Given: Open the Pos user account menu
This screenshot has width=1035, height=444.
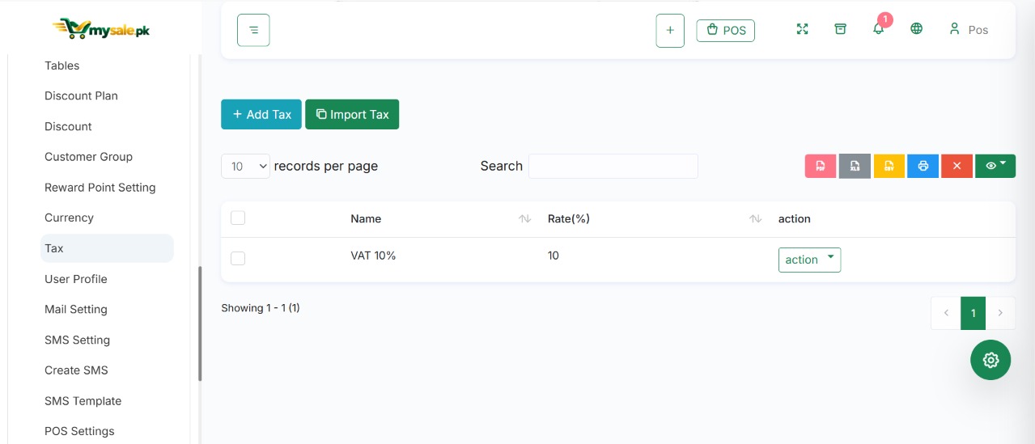Looking at the screenshot, I should point(969,29).
